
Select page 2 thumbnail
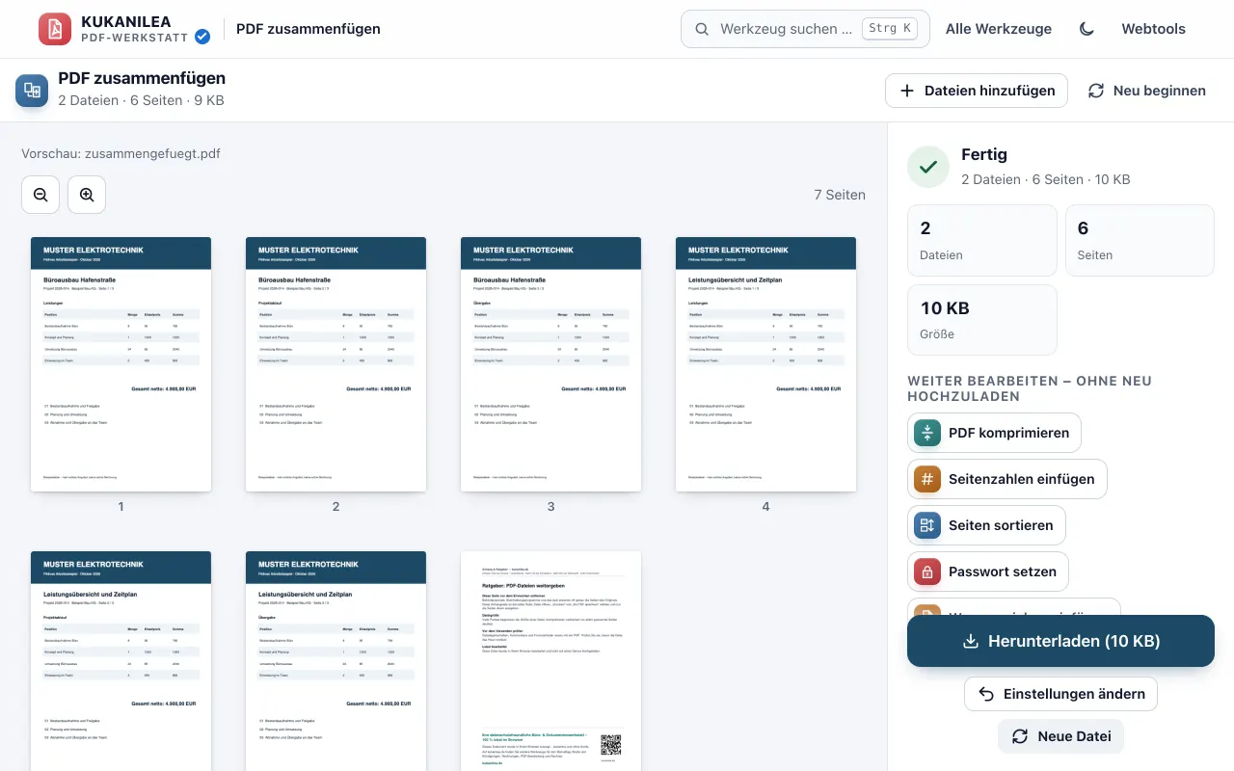pyautogui.click(x=335, y=364)
